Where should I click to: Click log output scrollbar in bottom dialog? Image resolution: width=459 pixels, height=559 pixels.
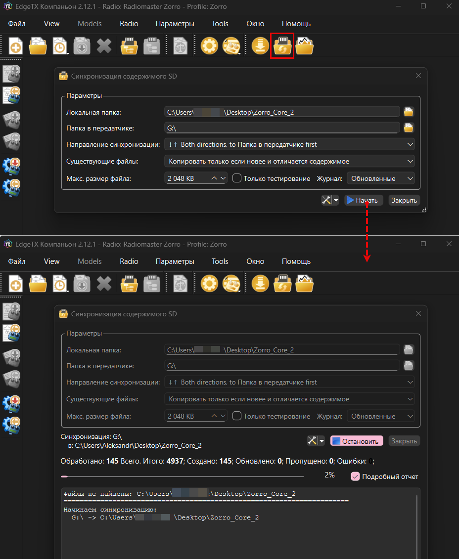417,526
